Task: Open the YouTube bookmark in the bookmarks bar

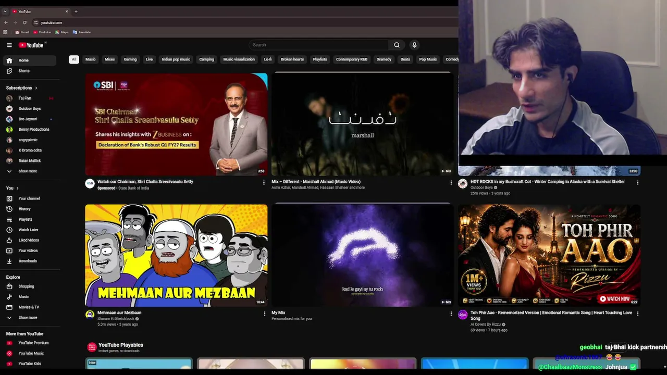Action: point(42,32)
